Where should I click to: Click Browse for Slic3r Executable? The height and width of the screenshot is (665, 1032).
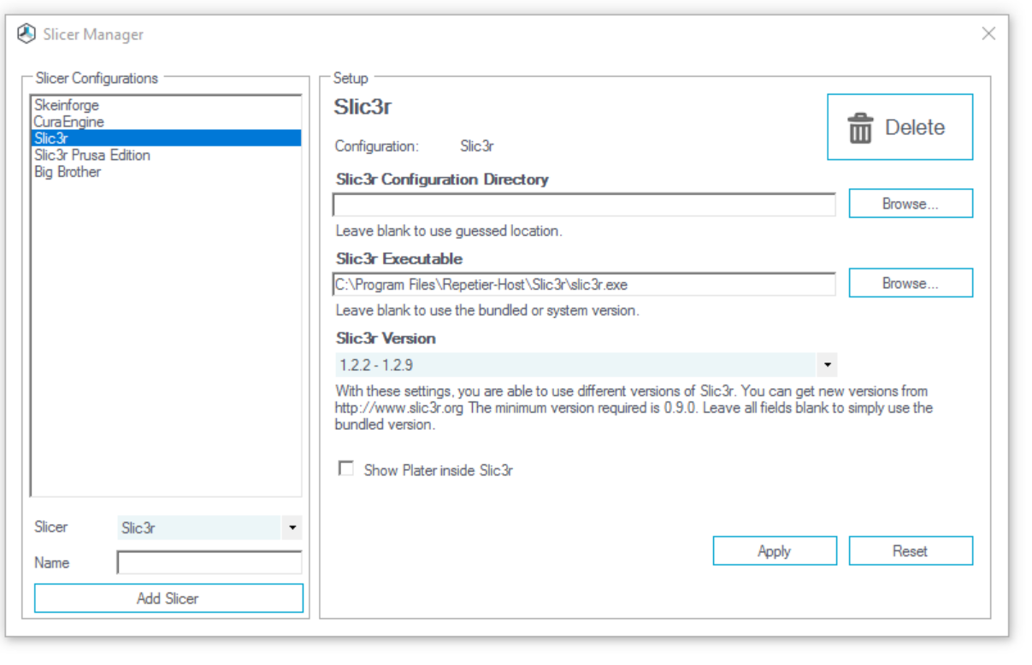pyautogui.click(x=911, y=283)
